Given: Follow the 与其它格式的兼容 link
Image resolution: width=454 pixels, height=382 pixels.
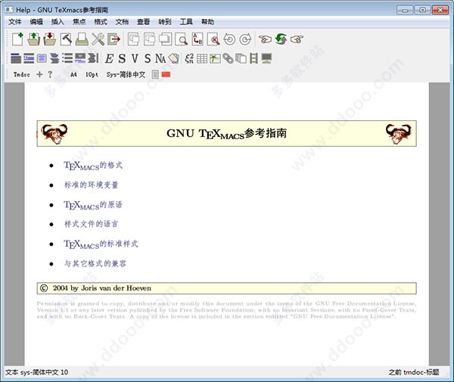Looking at the screenshot, I should tap(95, 263).
